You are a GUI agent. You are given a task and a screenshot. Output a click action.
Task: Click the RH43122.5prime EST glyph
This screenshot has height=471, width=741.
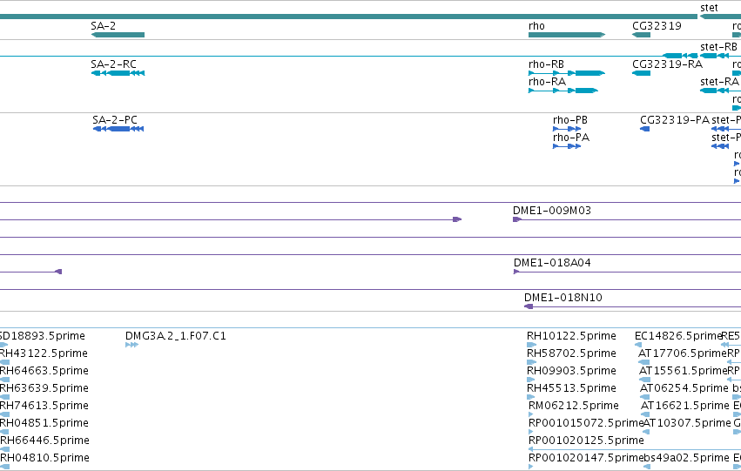4,362
